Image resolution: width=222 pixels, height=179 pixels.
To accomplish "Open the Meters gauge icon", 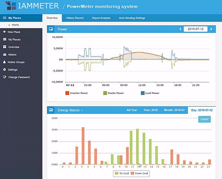I will (x=5, y=54).
